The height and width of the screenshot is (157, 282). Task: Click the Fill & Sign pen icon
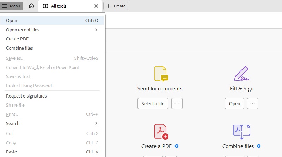pos(241,73)
